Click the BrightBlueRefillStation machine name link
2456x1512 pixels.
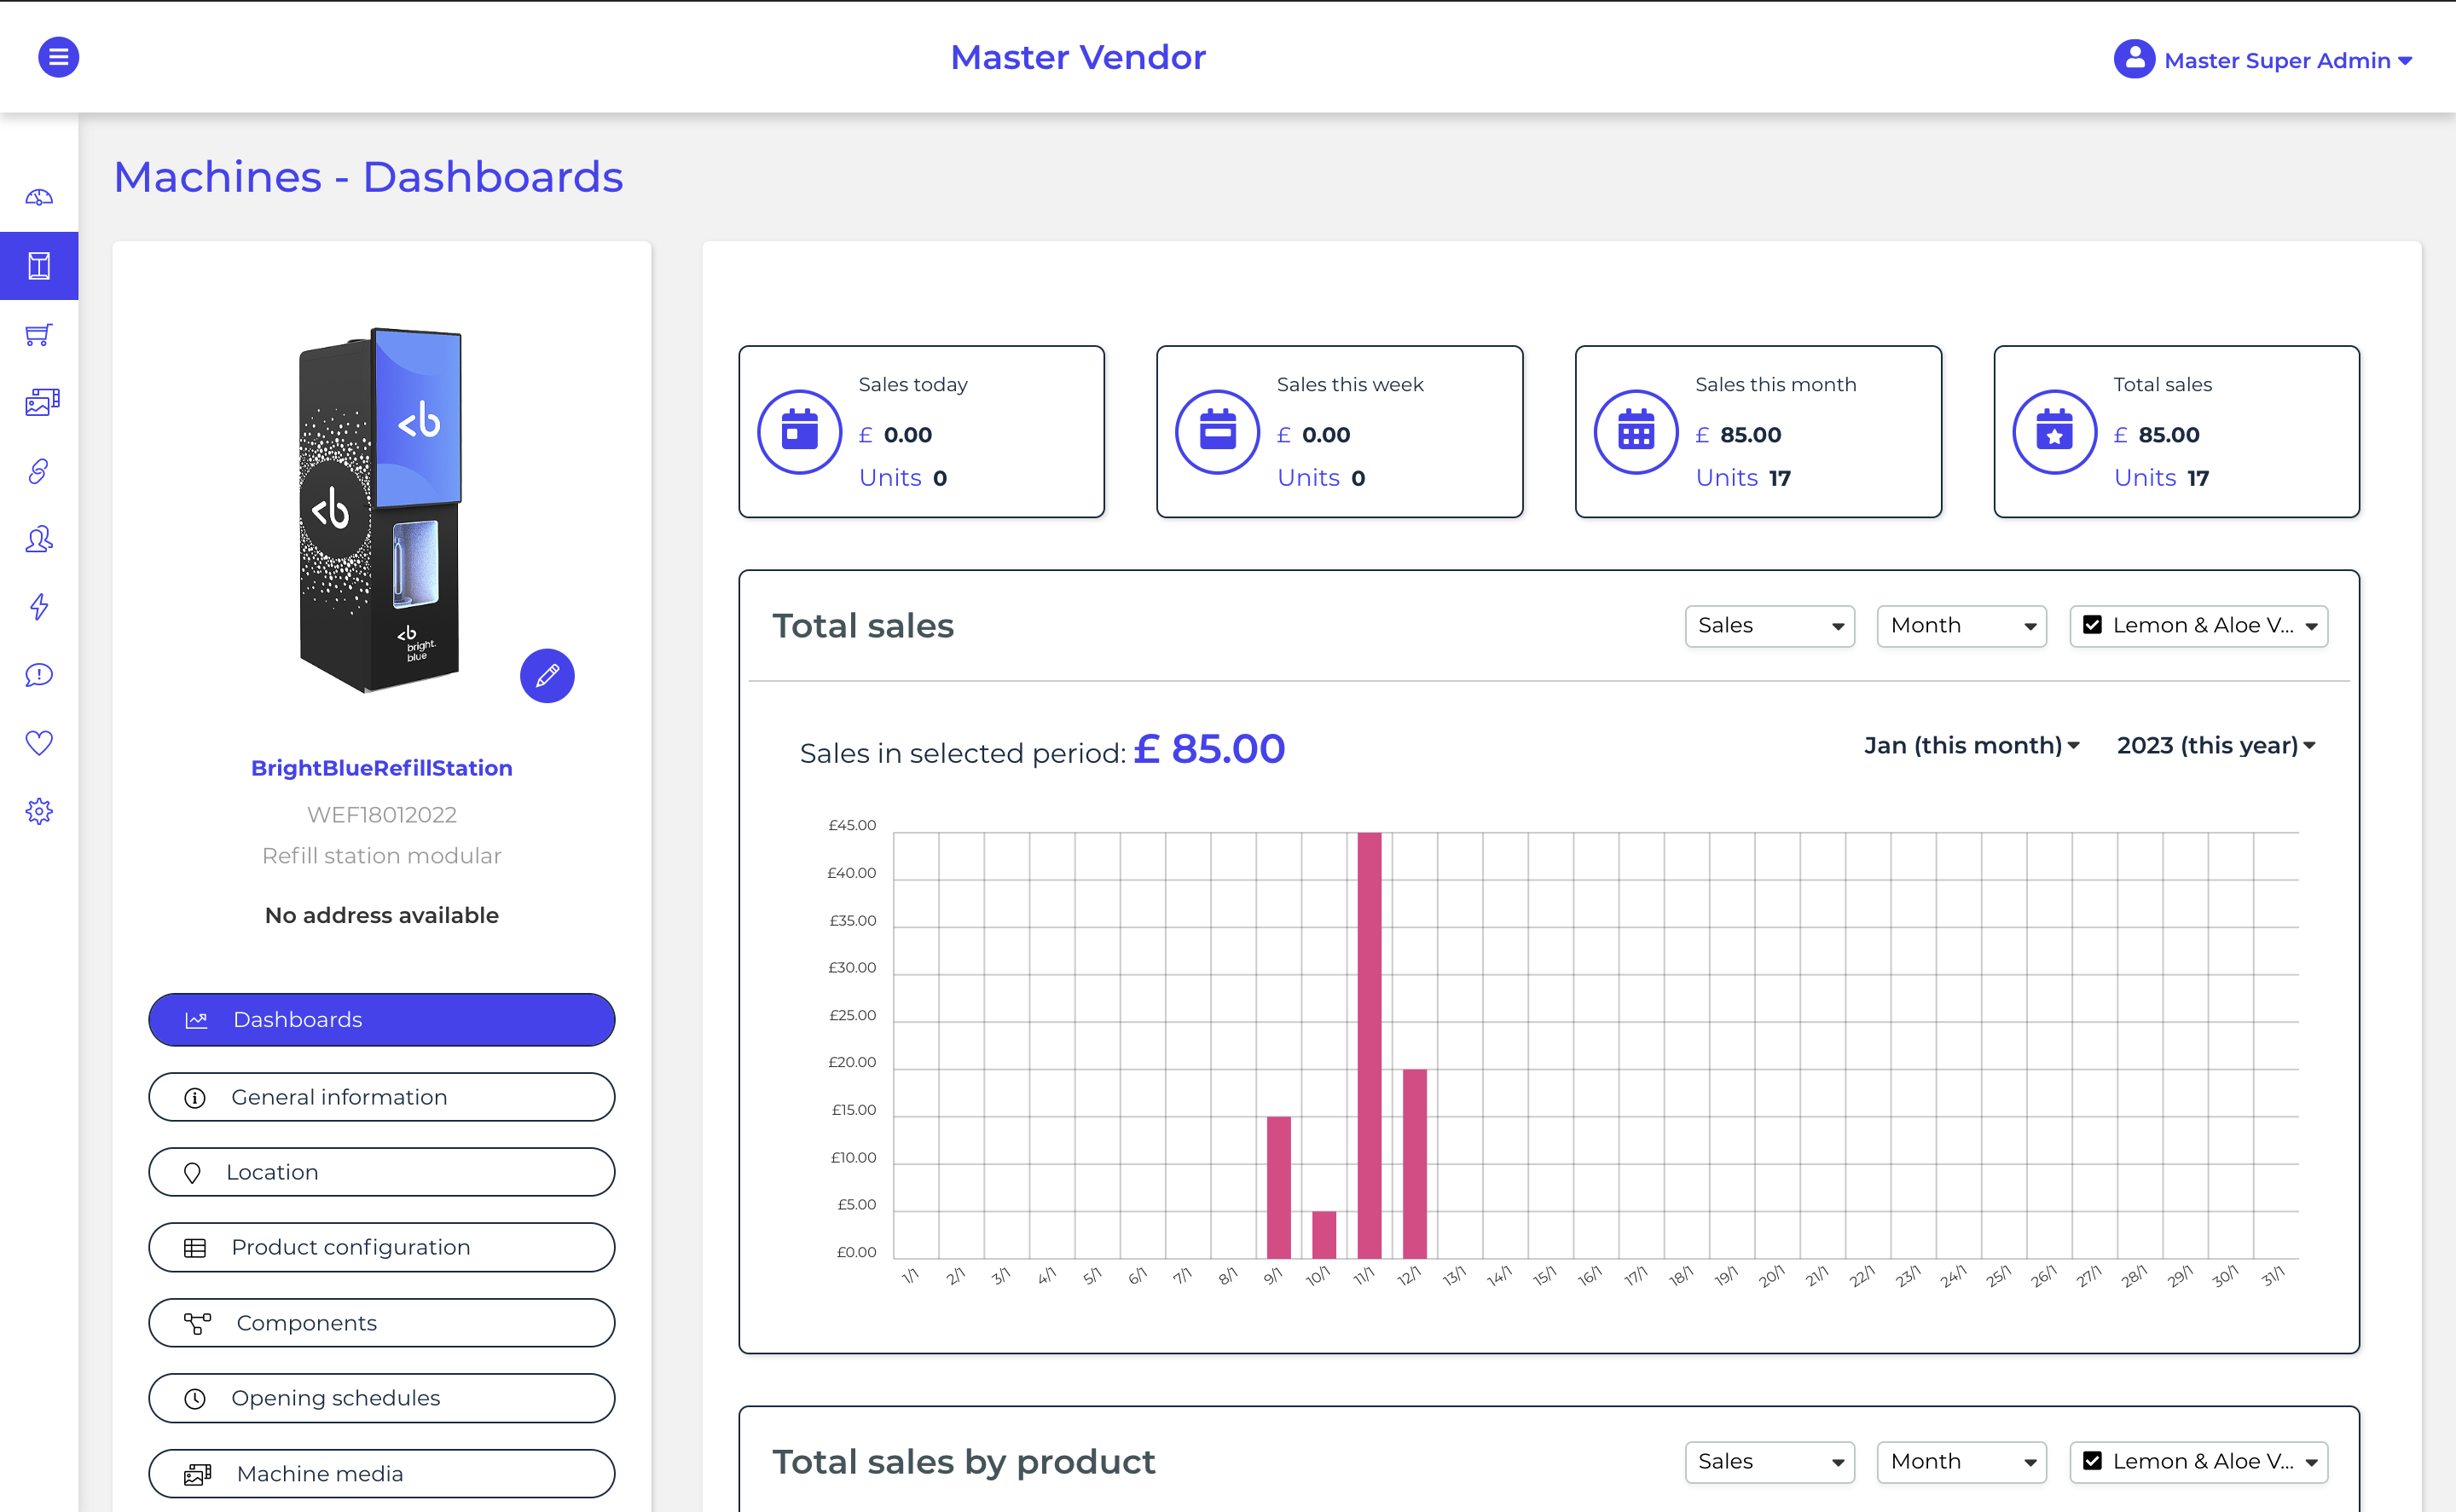click(381, 768)
